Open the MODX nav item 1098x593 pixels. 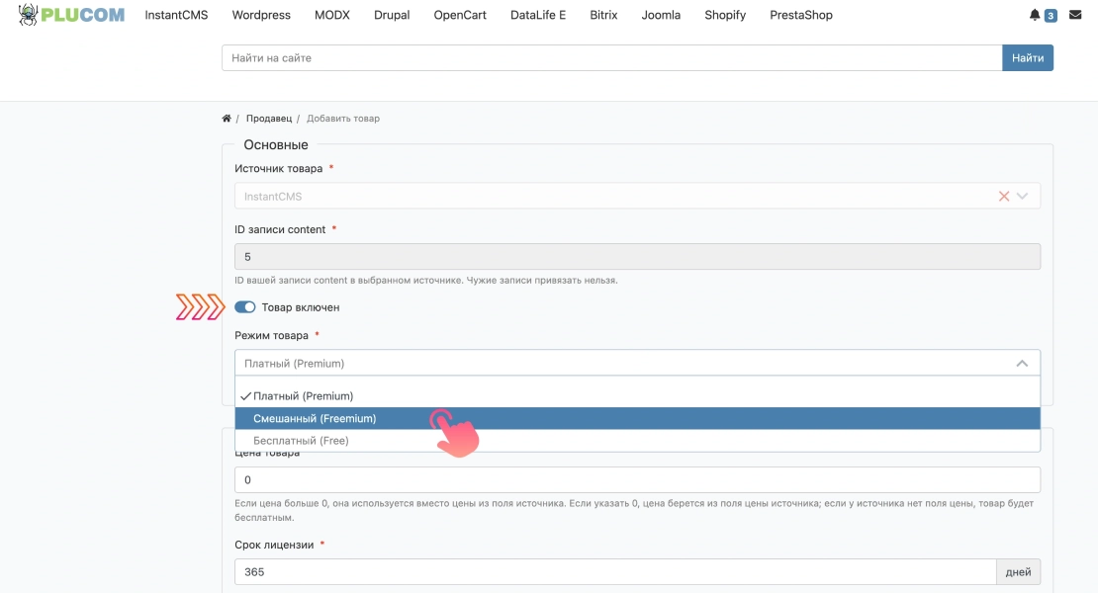pos(332,15)
